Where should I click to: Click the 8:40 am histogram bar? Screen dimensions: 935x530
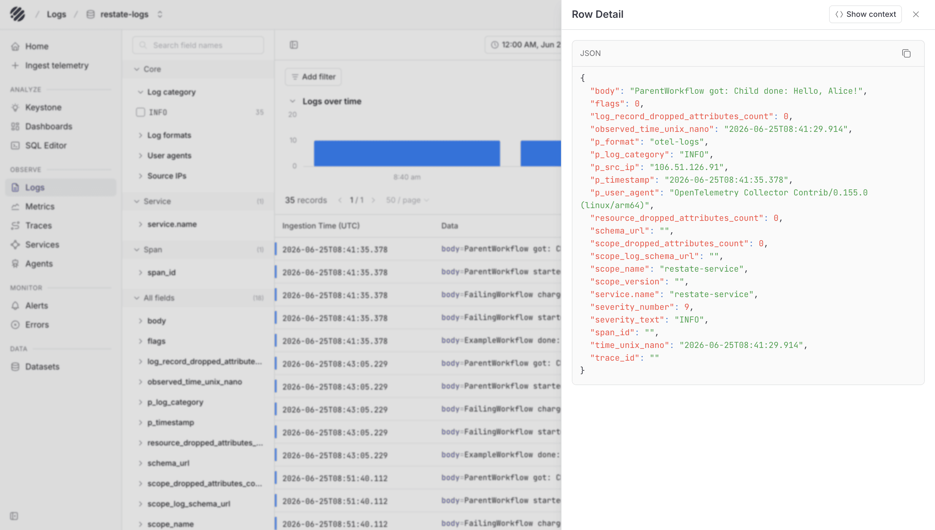click(407, 153)
